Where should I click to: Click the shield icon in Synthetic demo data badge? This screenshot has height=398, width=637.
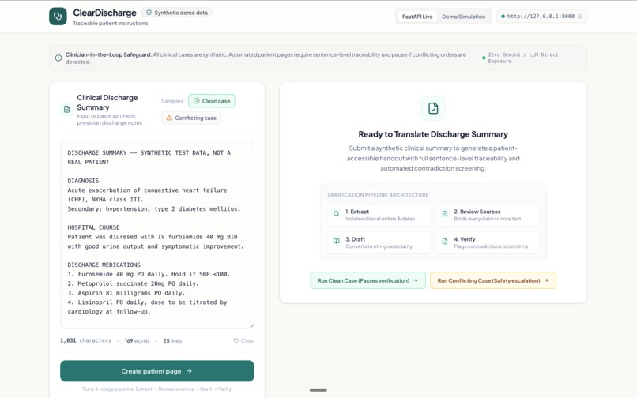click(149, 13)
